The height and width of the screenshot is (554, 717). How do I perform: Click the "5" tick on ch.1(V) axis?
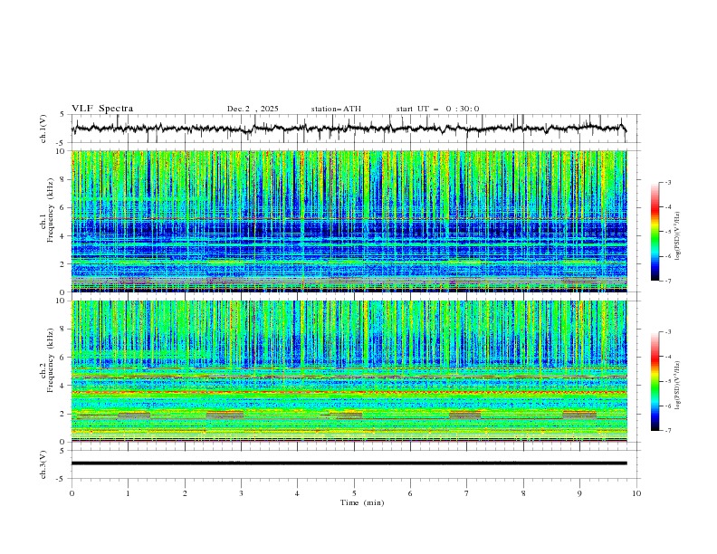(62, 115)
